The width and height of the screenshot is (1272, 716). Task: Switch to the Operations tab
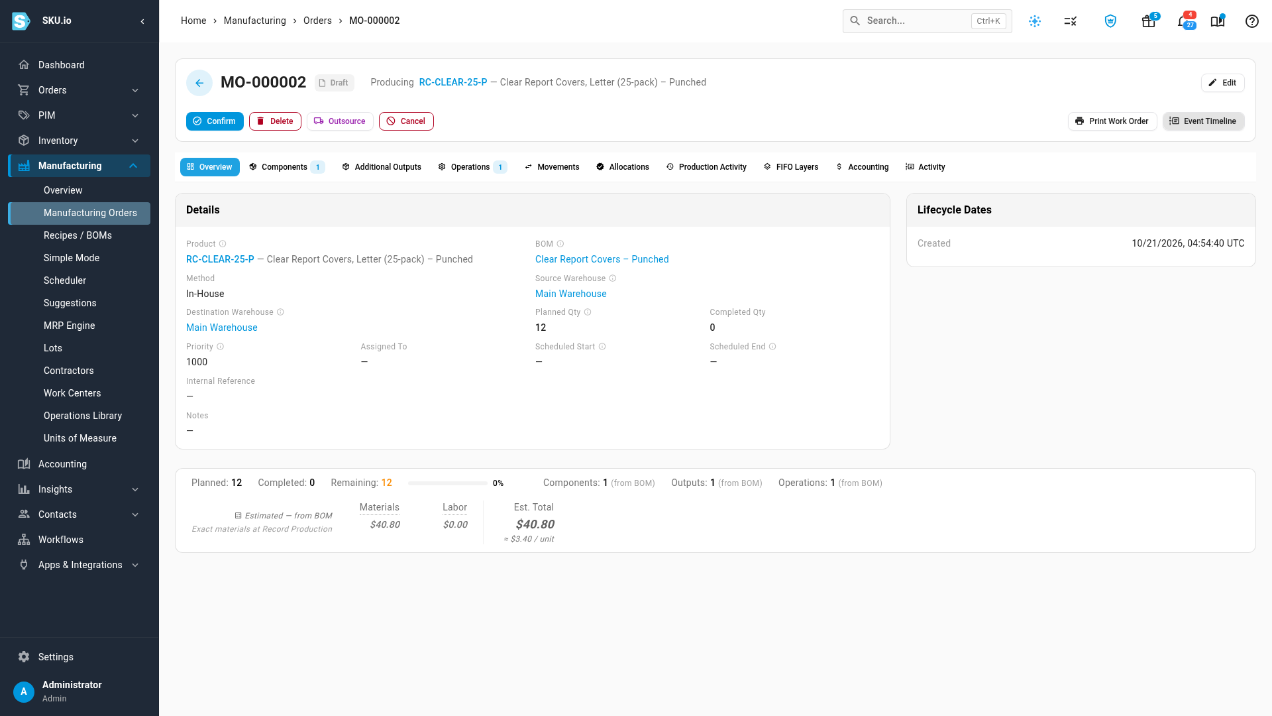pos(472,167)
